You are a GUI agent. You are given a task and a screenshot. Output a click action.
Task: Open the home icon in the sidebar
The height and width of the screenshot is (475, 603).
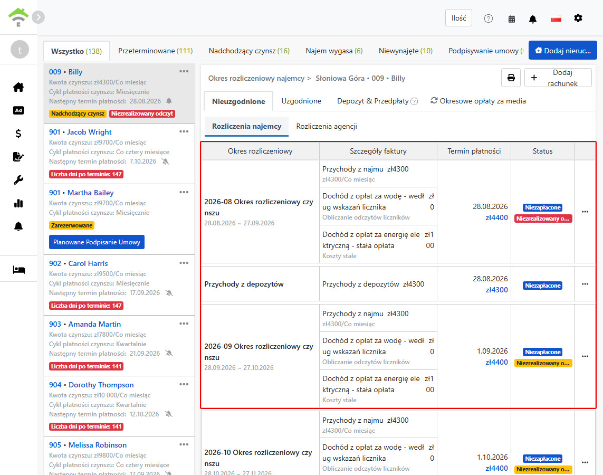pos(18,87)
